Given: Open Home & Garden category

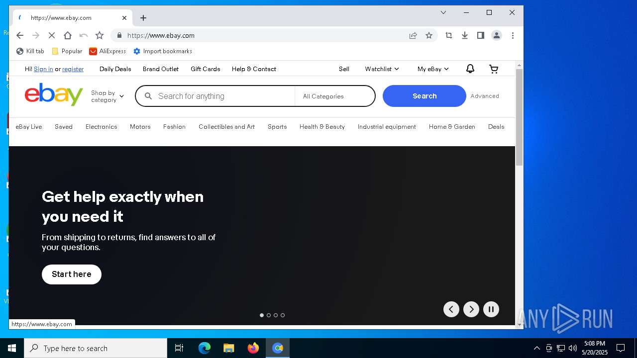Looking at the screenshot, I should point(452,127).
